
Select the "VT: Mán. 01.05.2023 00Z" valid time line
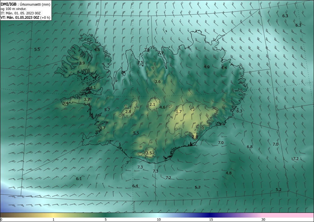click(x=20, y=18)
